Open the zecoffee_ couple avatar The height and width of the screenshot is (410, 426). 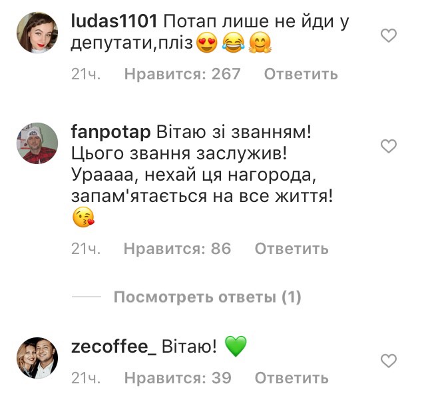tap(37, 358)
